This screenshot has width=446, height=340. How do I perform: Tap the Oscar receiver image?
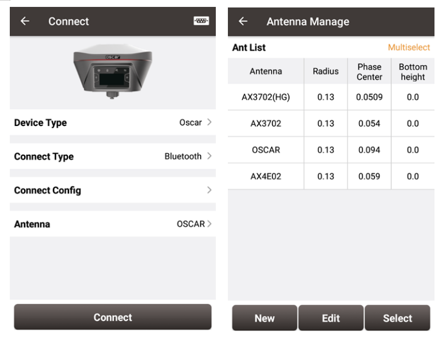click(x=113, y=71)
